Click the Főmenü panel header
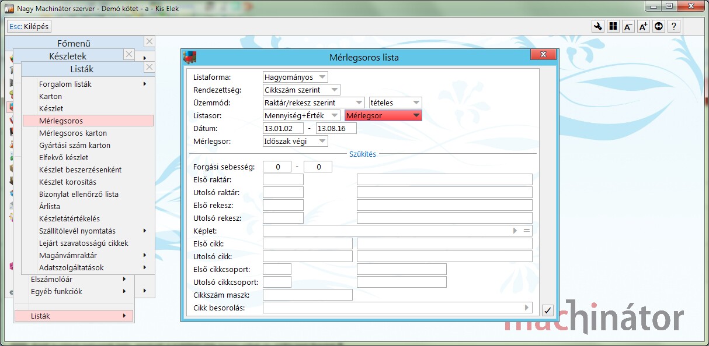 pyautogui.click(x=74, y=43)
